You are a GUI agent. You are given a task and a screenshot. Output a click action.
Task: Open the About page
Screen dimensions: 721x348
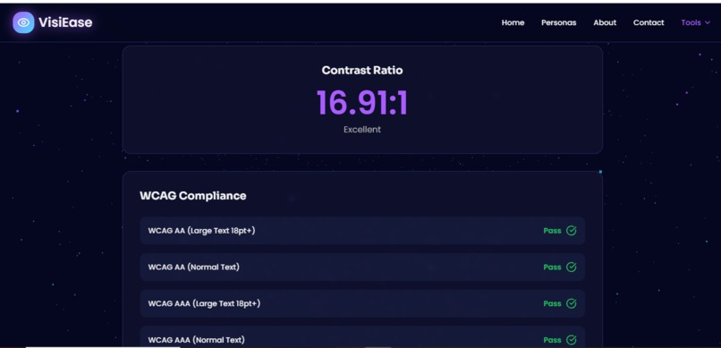[605, 22]
